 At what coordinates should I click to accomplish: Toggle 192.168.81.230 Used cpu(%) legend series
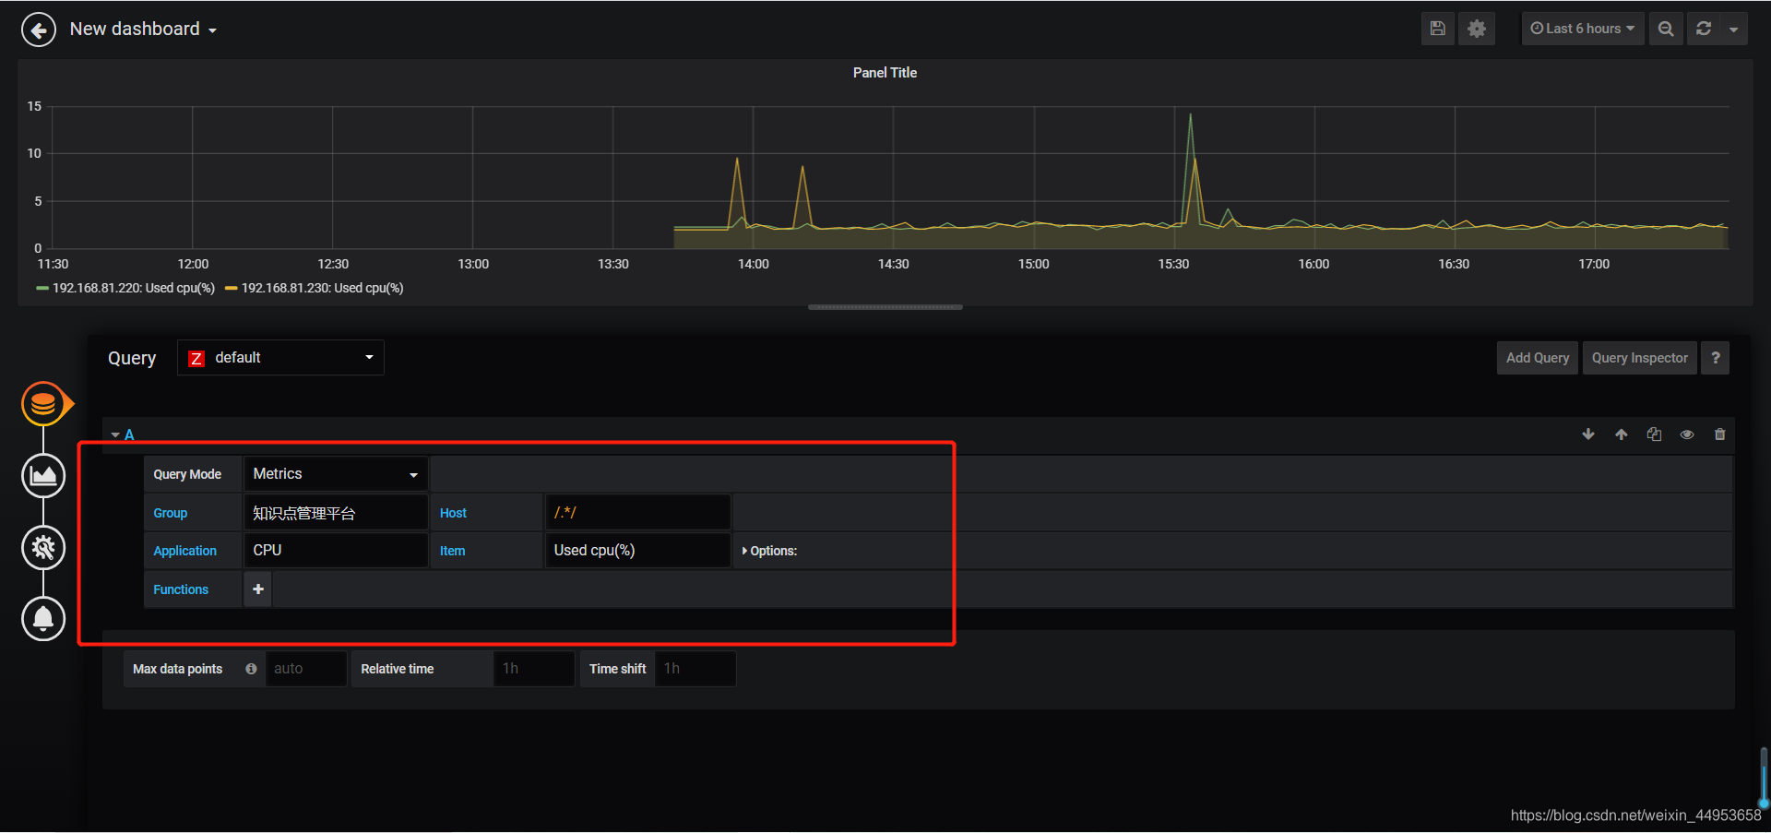click(x=315, y=288)
